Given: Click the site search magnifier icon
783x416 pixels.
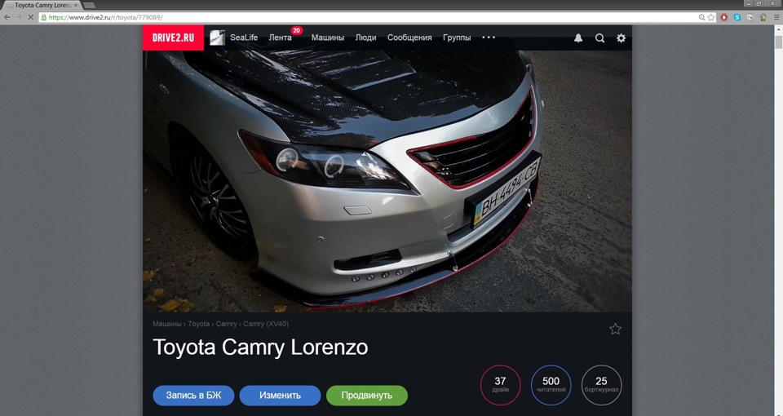Looking at the screenshot, I should (599, 38).
